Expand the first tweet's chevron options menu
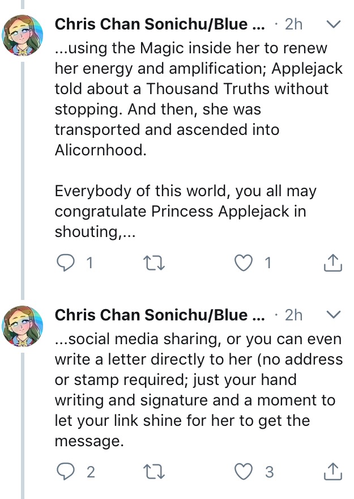 coord(334,24)
